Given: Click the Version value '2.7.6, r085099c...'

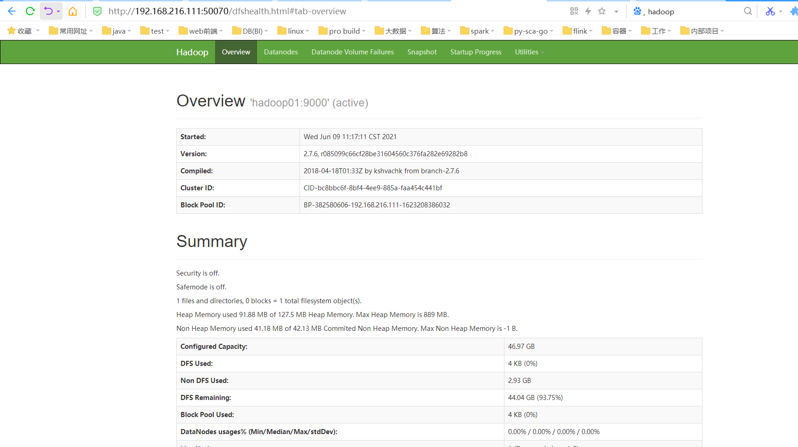Looking at the screenshot, I should 385,154.
